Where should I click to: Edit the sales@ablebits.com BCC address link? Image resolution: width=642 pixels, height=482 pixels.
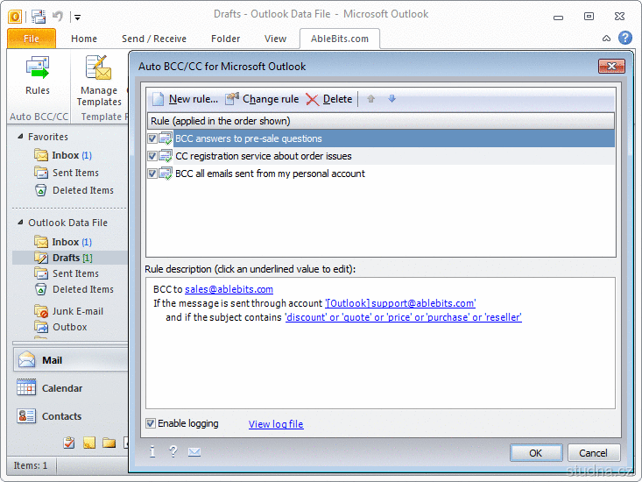pyautogui.click(x=229, y=289)
